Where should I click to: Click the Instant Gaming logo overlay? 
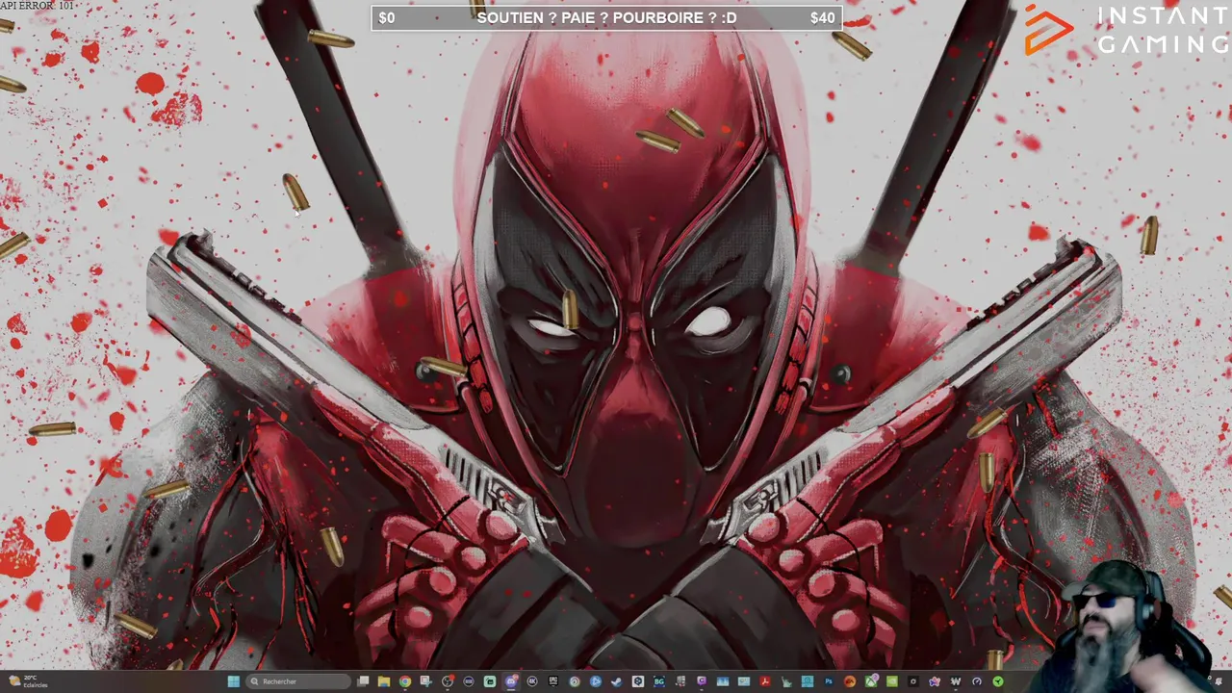click(x=1126, y=30)
